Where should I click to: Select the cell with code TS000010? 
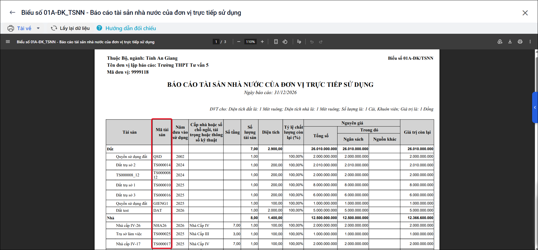click(x=162, y=185)
